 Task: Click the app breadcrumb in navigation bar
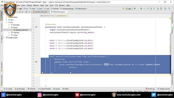[x=19, y=8]
